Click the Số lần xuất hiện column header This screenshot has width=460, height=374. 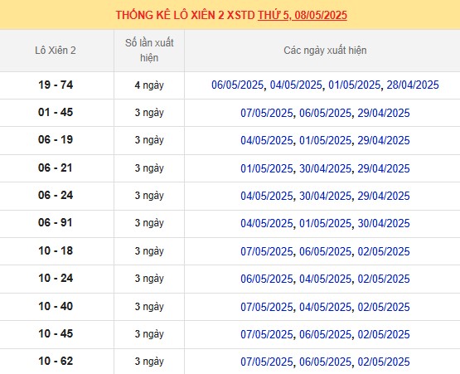149,51
